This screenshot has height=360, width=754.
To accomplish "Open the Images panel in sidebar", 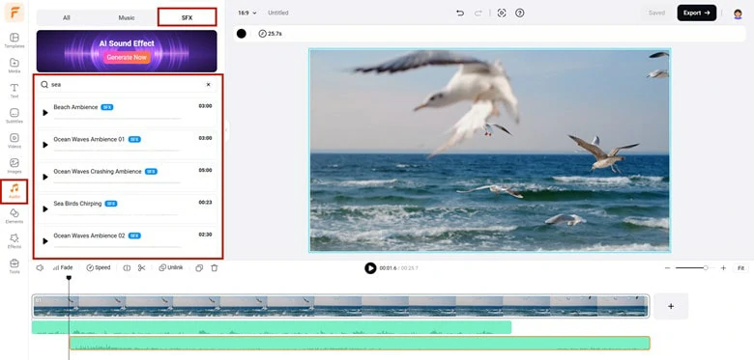I will tap(14, 165).
